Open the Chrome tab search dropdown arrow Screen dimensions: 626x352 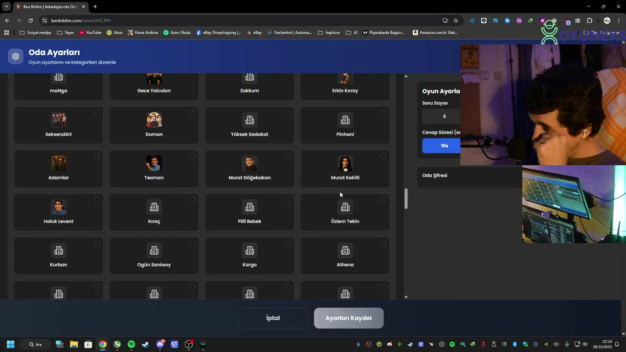point(6,6)
